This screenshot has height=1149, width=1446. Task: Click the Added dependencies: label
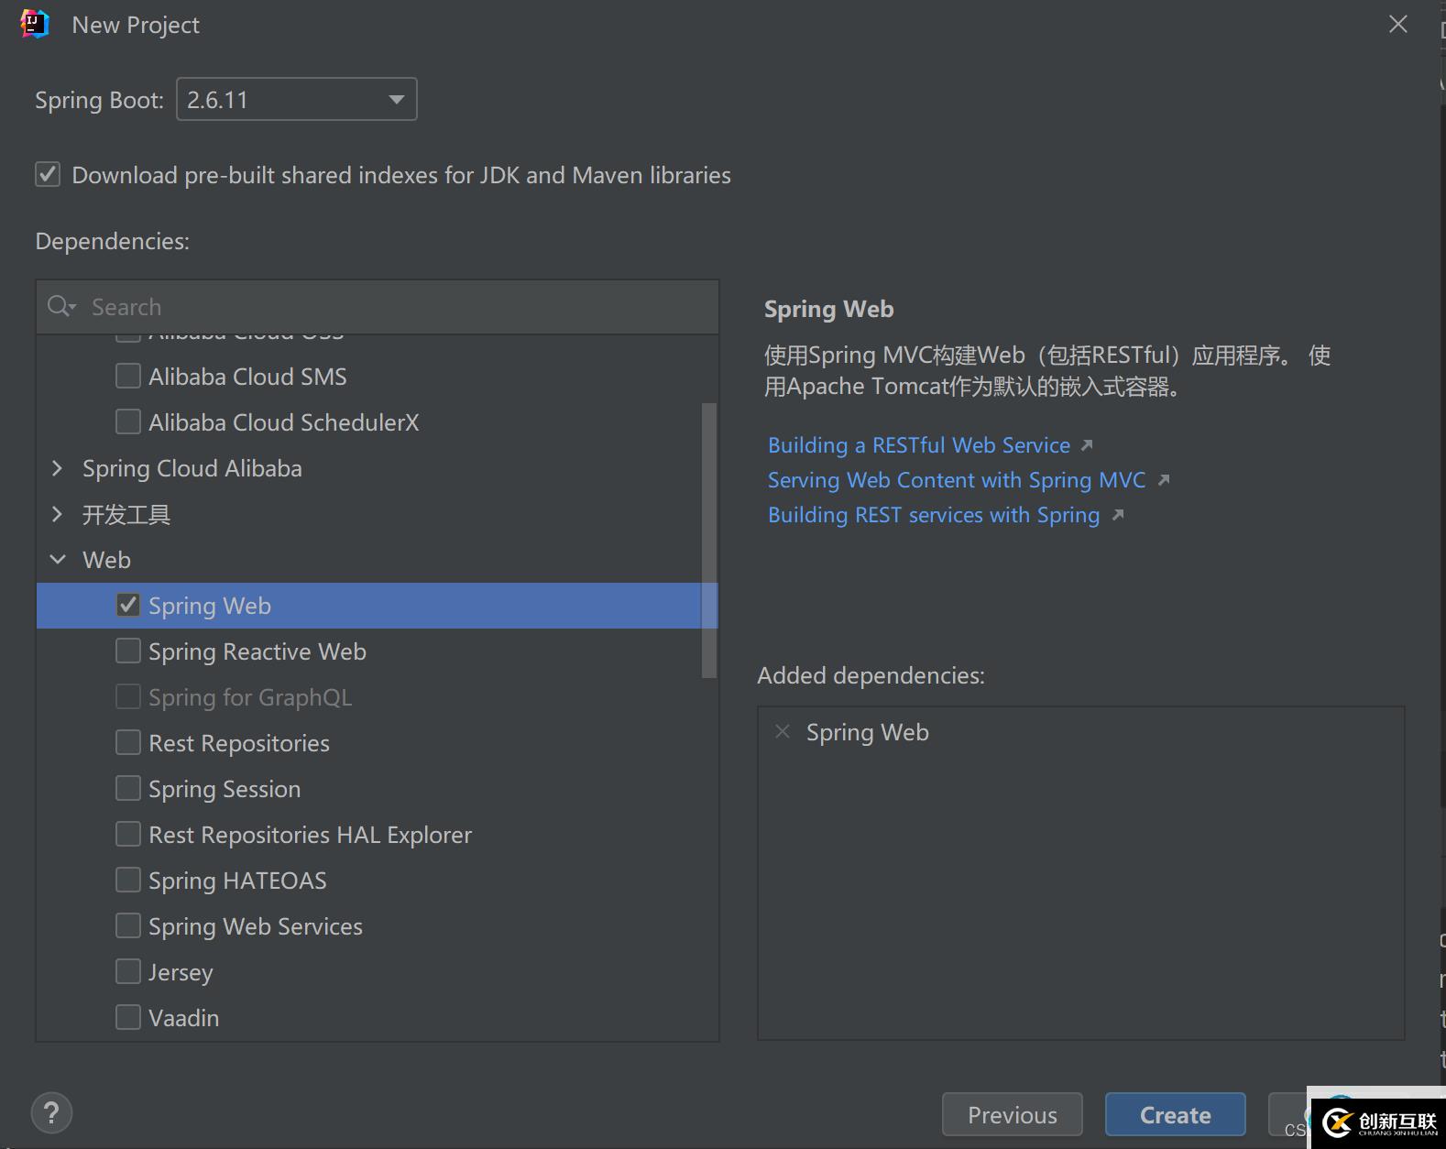[871, 675]
